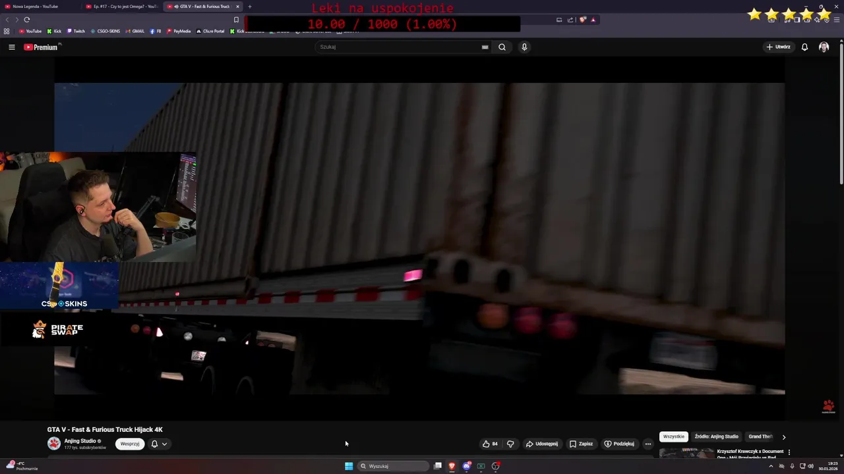Click the share page icon in address bar
844x474 pixels.
570,20
